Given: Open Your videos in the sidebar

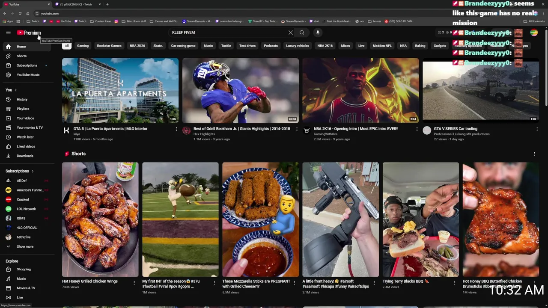Looking at the screenshot, I should pos(27,118).
